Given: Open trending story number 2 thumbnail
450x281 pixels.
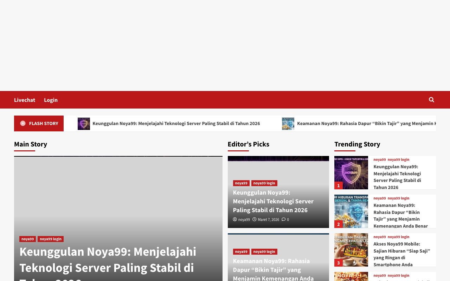Looking at the screenshot, I should [351, 211].
